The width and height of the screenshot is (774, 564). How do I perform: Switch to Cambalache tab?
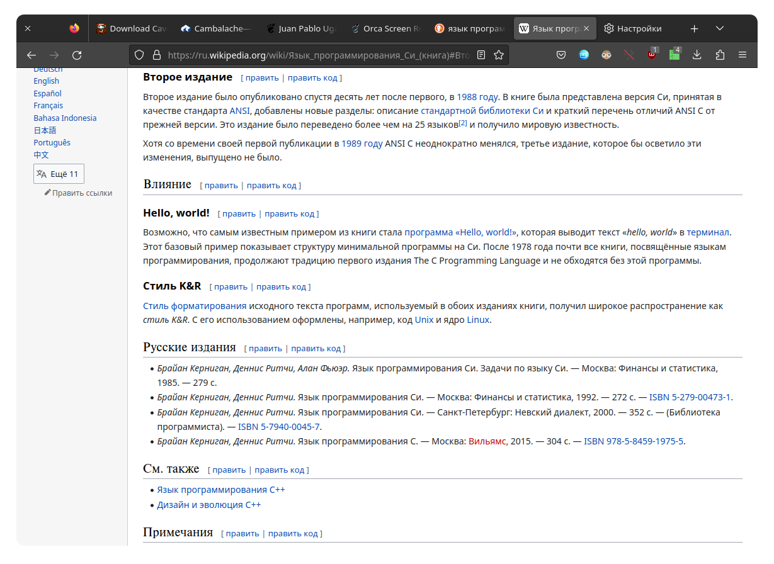pos(214,28)
